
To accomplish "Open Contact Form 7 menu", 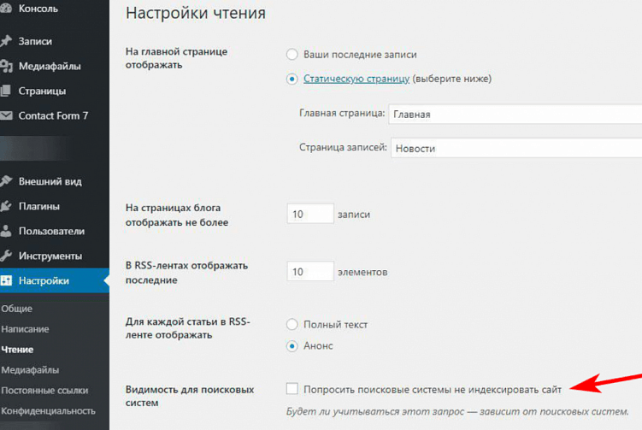I will (55, 116).
